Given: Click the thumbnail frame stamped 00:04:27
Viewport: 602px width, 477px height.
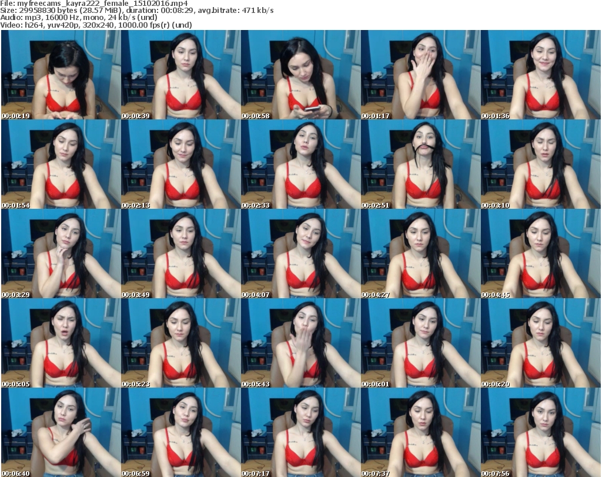Looking at the screenshot, I should click(x=421, y=254).
